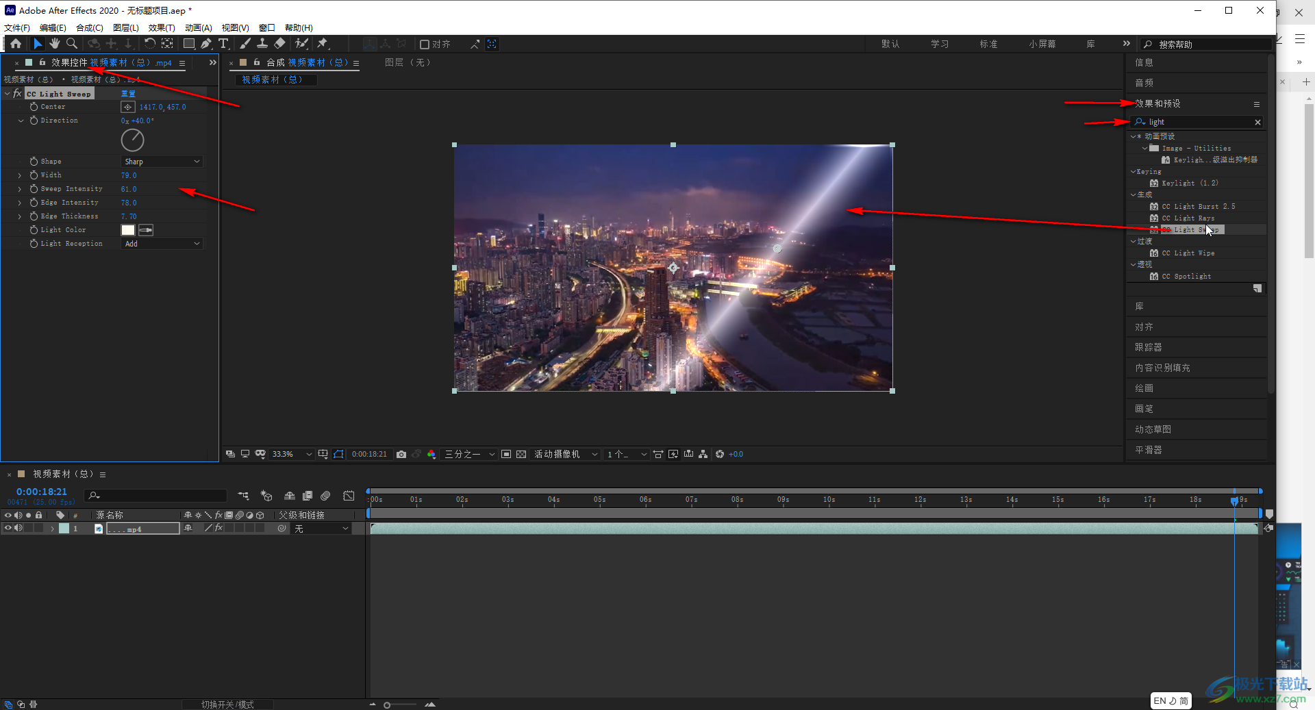Open the 三分之一 resolution dropdown

(470, 454)
